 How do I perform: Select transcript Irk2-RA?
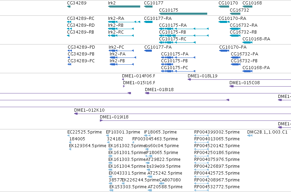116,18
